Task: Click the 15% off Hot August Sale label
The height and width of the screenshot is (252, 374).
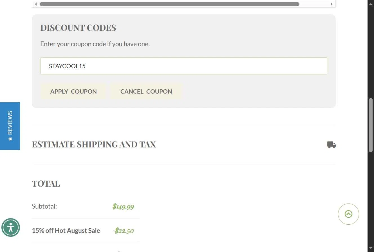Action: [66, 231]
